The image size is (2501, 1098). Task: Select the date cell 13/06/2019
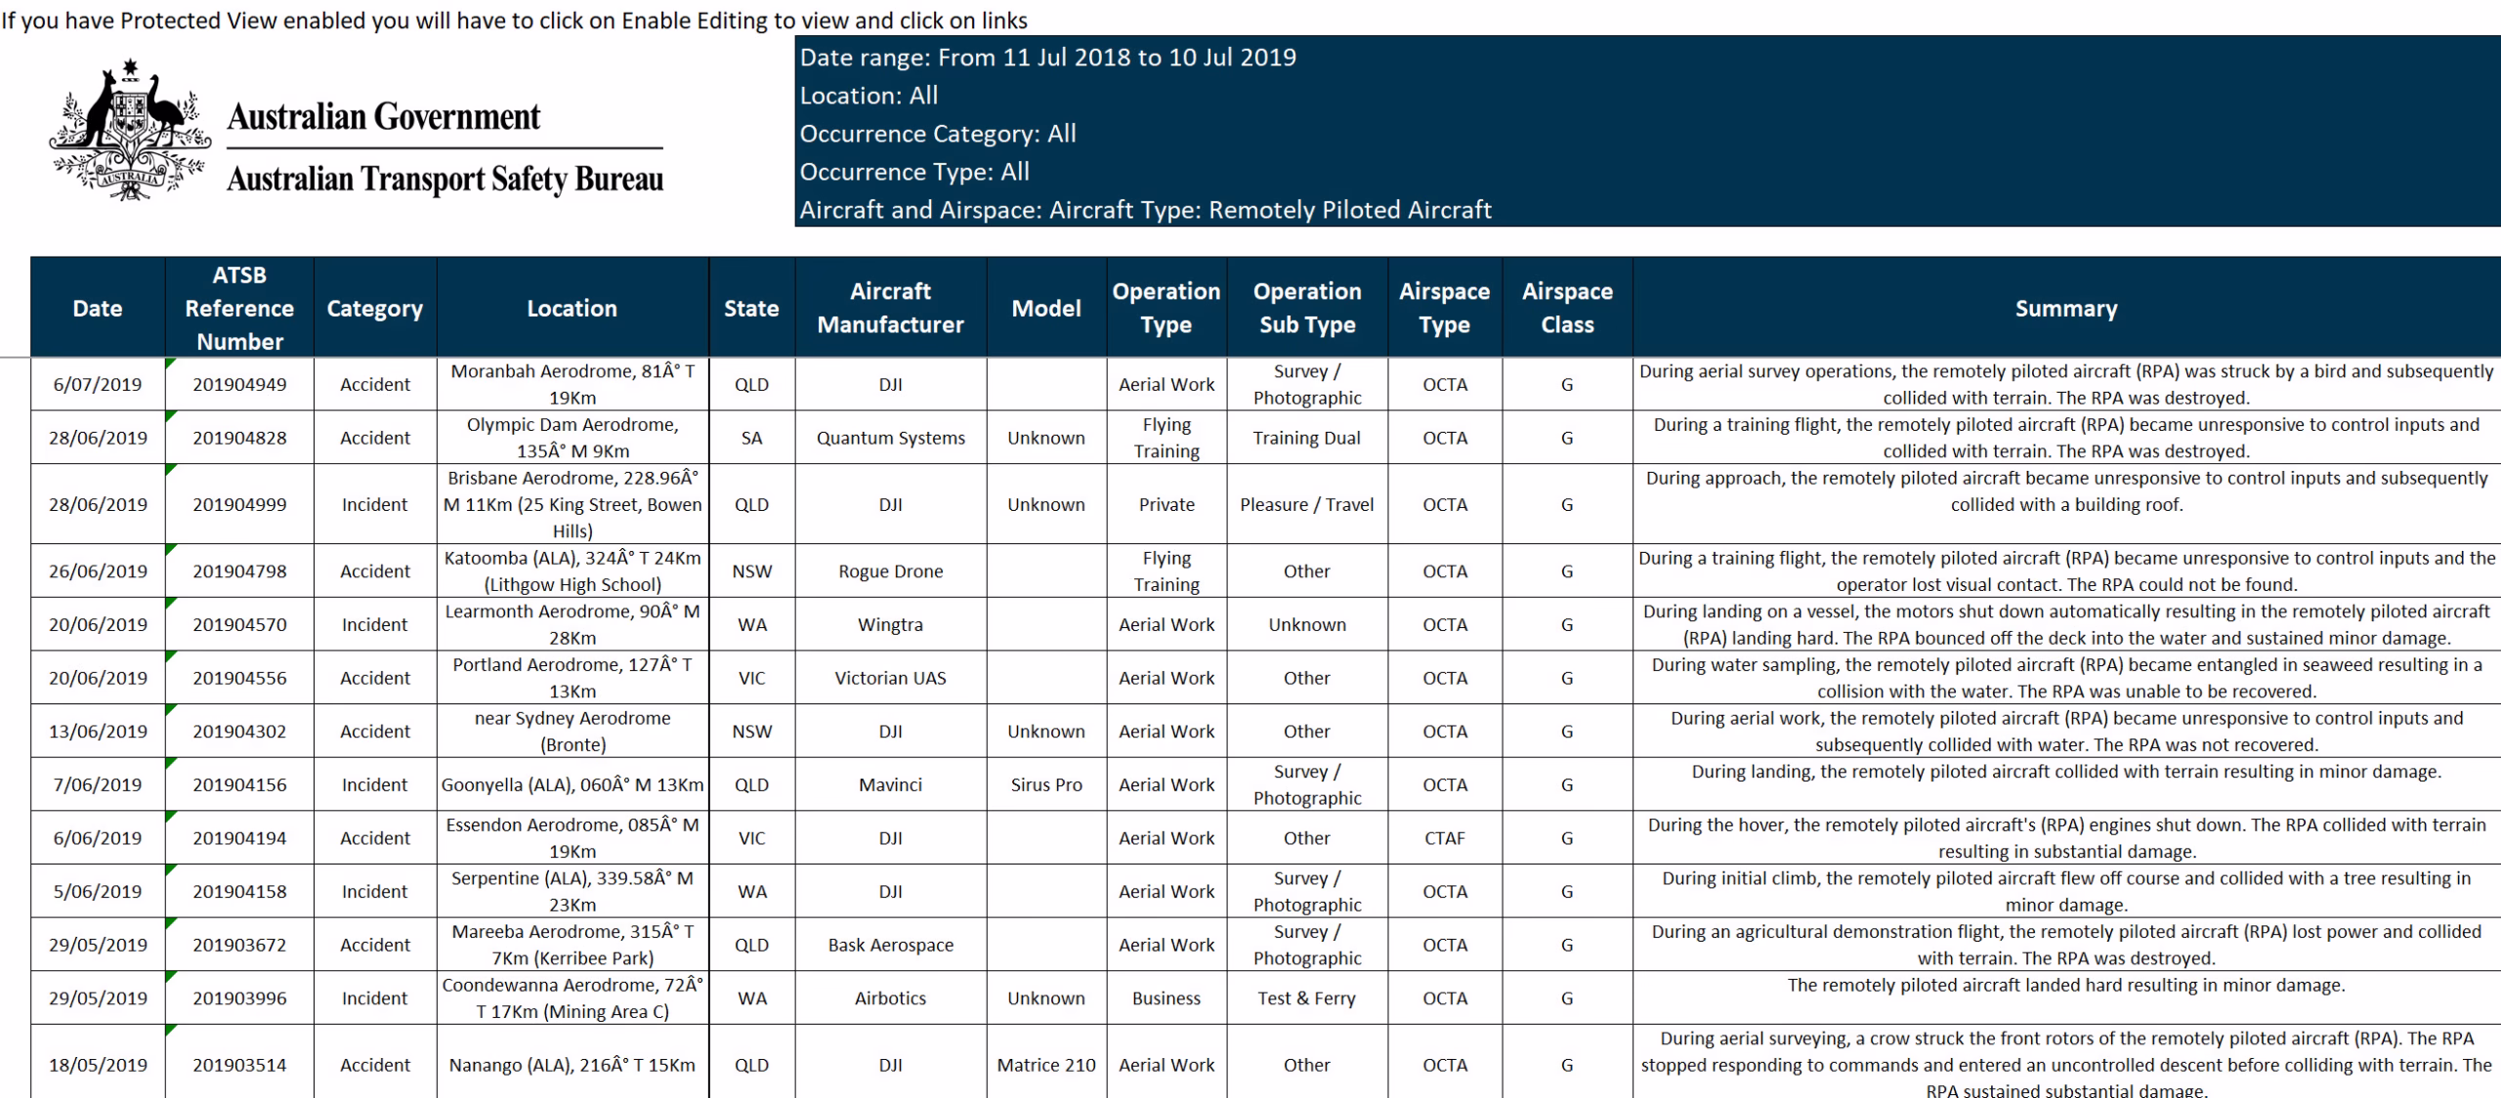(98, 731)
